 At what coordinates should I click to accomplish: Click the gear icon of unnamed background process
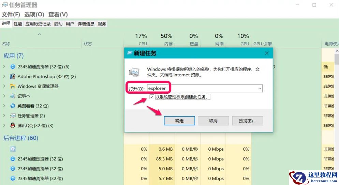13,149
